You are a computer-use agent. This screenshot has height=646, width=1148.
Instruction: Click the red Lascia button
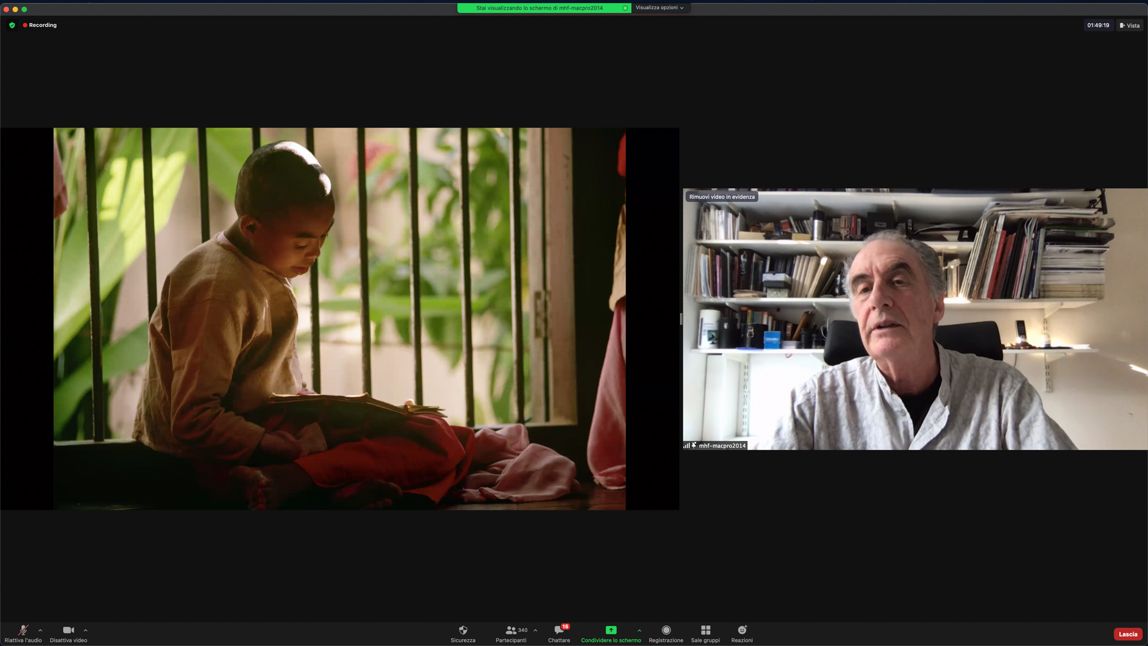tap(1128, 634)
